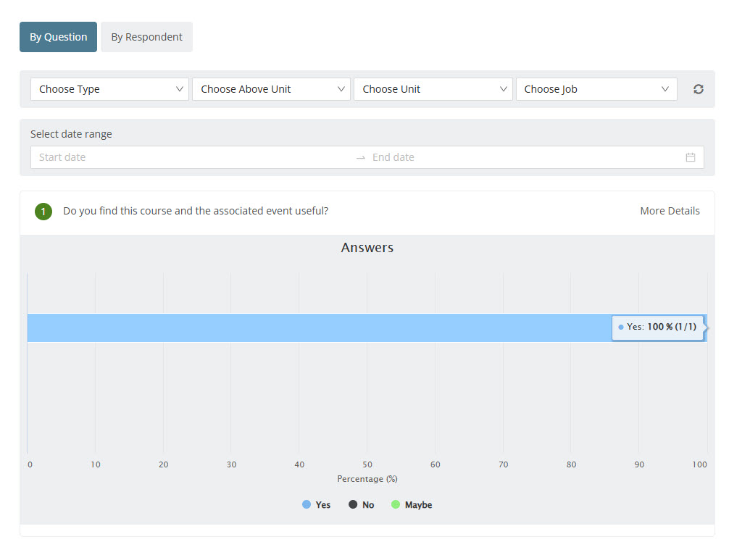750x542 pixels.
Task: Open the calendar icon in date range
Action: click(x=690, y=157)
